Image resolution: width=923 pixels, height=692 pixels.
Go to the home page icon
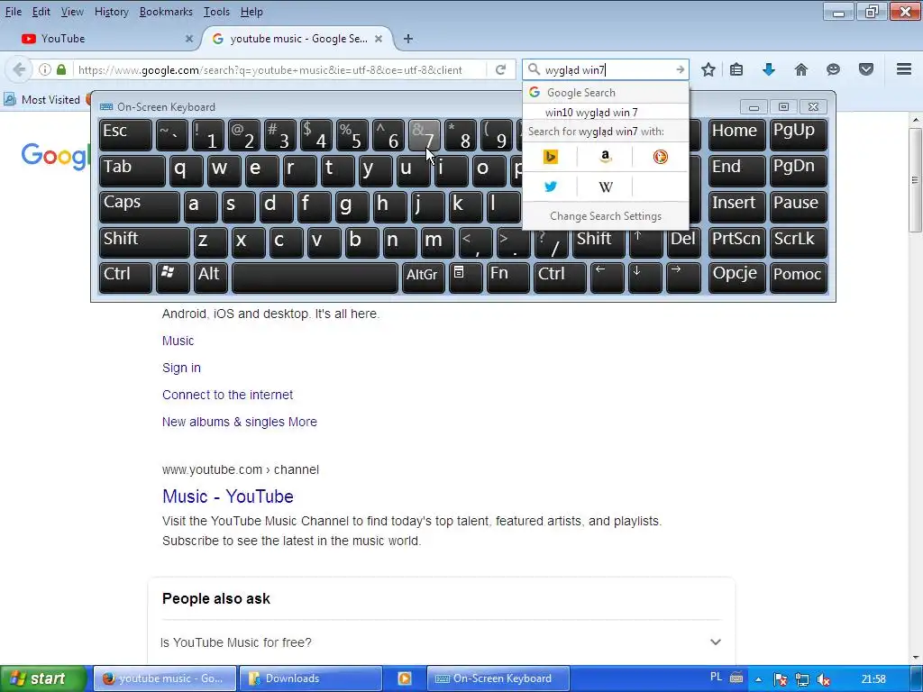(801, 70)
